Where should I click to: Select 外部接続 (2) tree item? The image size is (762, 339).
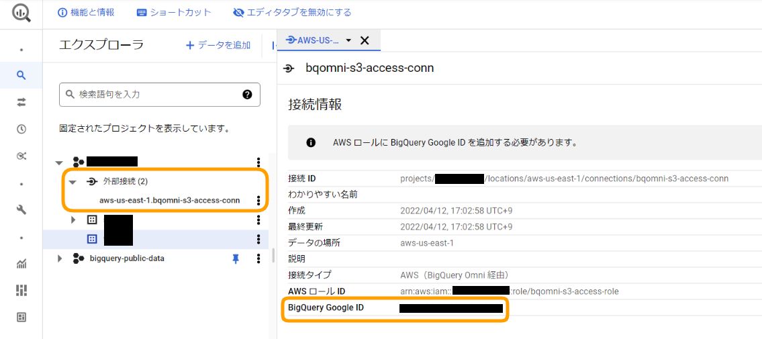(x=126, y=181)
